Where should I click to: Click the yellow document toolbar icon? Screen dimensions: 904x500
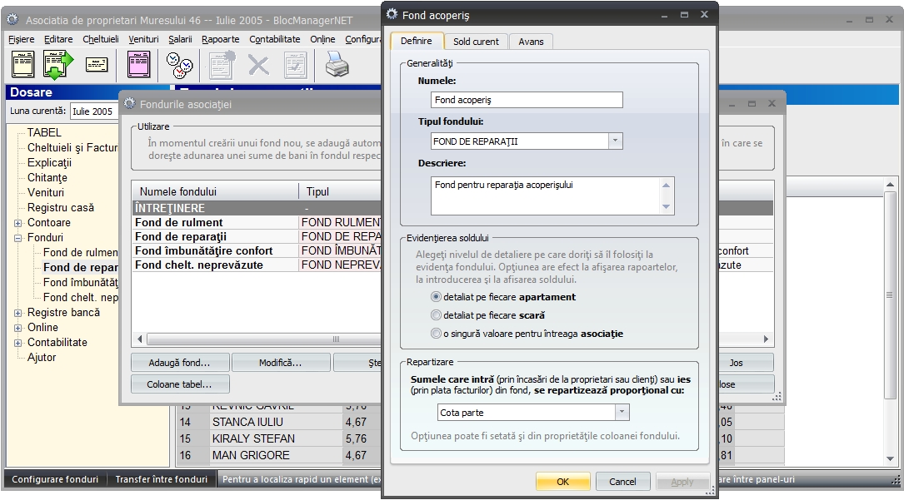click(22, 64)
